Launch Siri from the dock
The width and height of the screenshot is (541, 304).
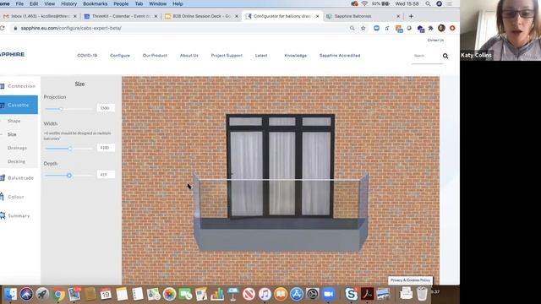(26, 294)
